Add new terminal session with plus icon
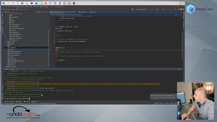Viewport: 217px width, 122px height. pyautogui.click(x=17, y=69)
